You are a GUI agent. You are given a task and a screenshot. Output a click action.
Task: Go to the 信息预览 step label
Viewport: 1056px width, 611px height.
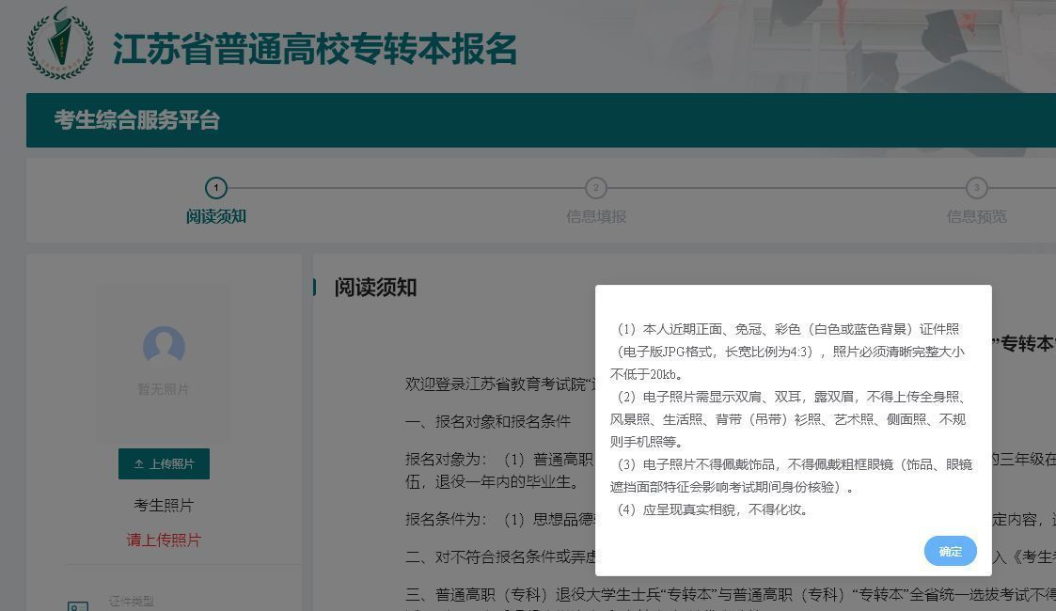click(976, 216)
